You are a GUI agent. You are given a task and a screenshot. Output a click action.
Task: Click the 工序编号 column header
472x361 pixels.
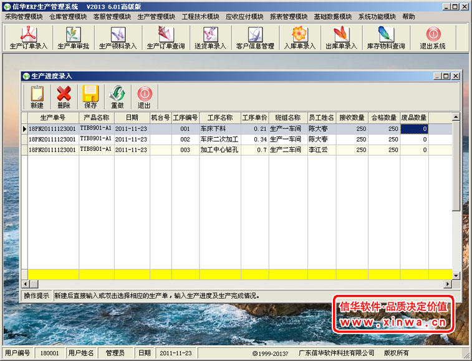coord(185,118)
